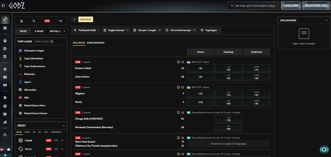Open the A-Z sports list icon
This screenshot has height=157, width=331.
(60, 21)
